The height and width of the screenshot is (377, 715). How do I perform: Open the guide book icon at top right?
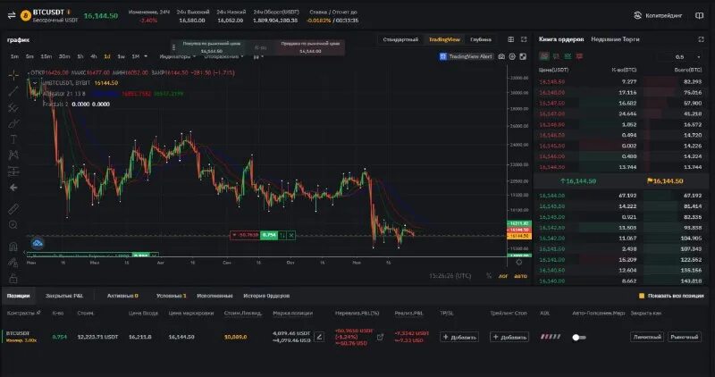point(700,15)
